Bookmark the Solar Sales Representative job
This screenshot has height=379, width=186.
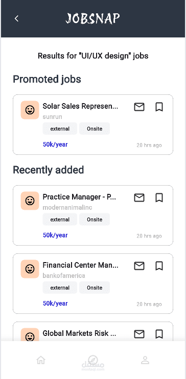159,107
